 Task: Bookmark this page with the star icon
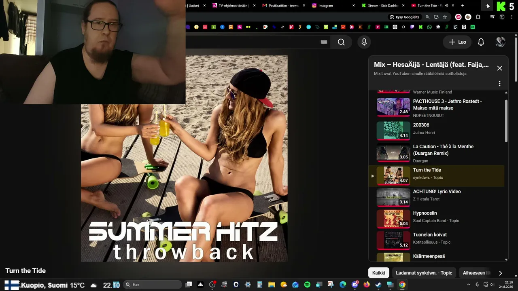(445, 17)
